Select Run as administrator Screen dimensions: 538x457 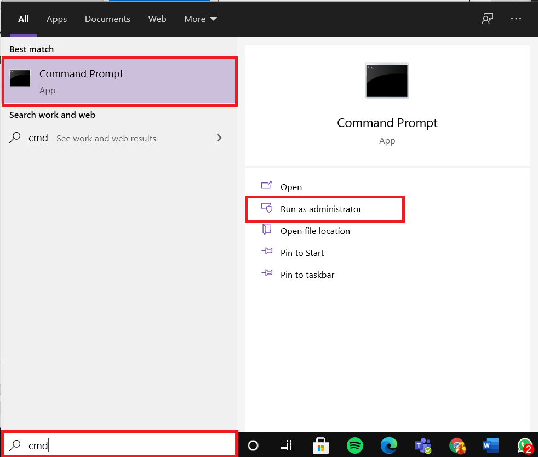[x=320, y=209]
